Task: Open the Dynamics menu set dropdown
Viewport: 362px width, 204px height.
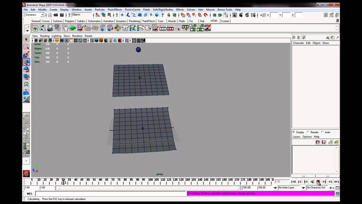Action: click(x=42, y=15)
